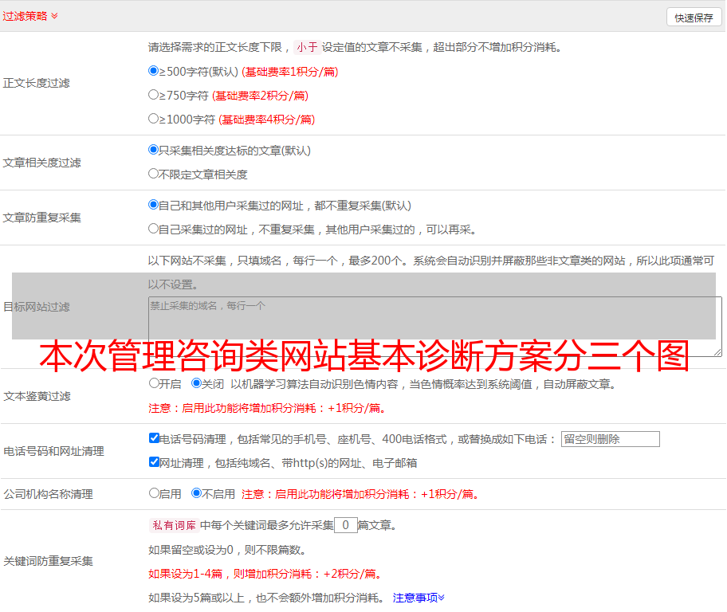The height and width of the screenshot is (612, 727).
Task: Select the ≥1000字符 length option
Action: (x=154, y=119)
